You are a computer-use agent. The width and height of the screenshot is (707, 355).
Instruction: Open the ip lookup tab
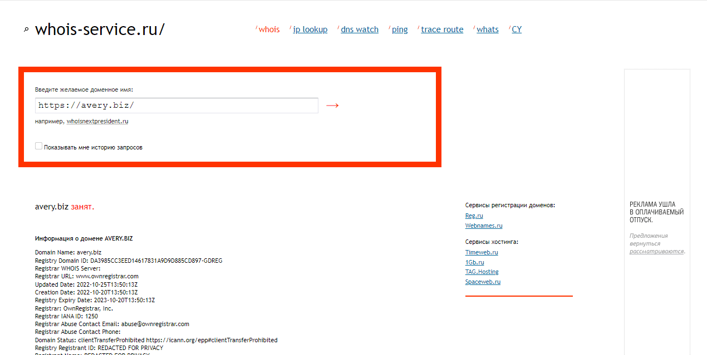click(310, 29)
